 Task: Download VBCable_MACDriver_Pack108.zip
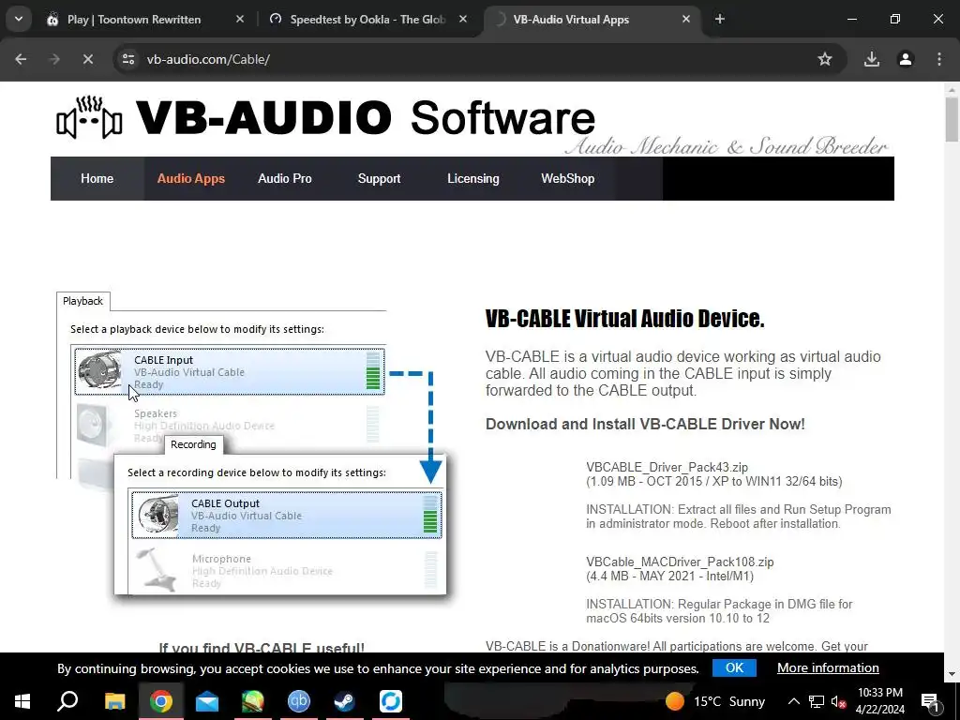pyautogui.click(x=680, y=562)
